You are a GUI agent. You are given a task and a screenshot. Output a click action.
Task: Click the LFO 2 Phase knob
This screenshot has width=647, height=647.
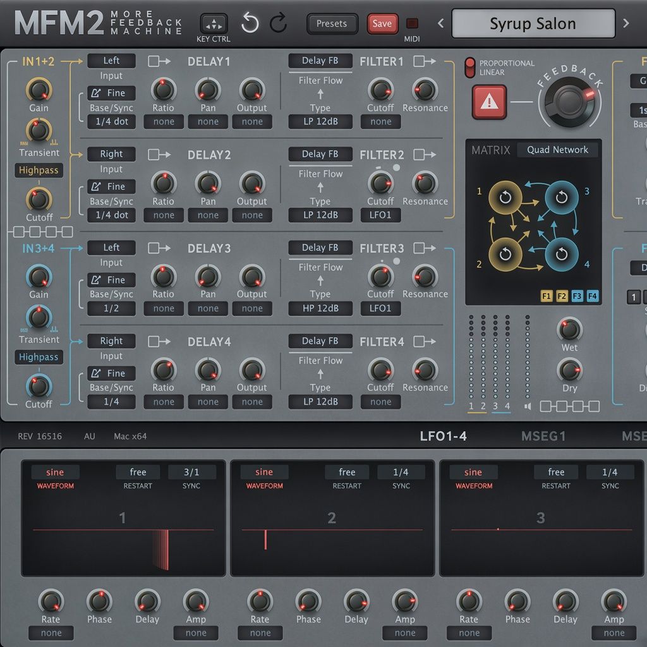[x=308, y=601]
